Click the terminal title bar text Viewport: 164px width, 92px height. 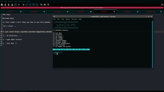(x=103, y=16)
